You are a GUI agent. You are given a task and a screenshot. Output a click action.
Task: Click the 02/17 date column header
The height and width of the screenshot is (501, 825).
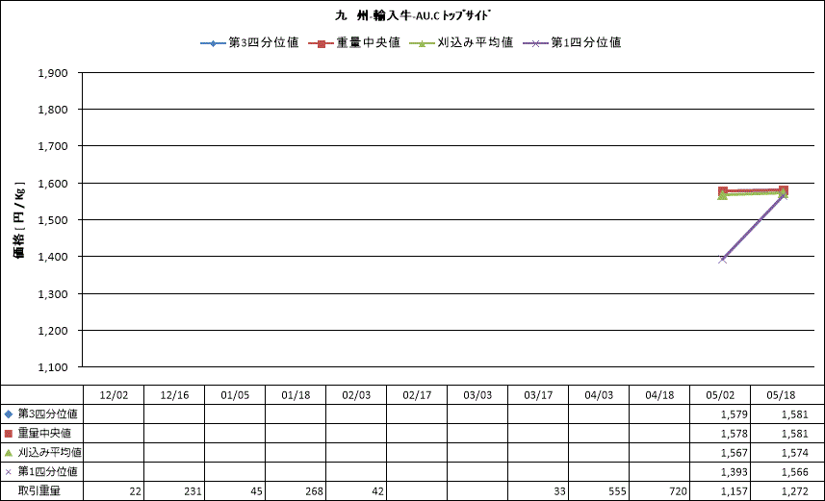pos(417,395)
